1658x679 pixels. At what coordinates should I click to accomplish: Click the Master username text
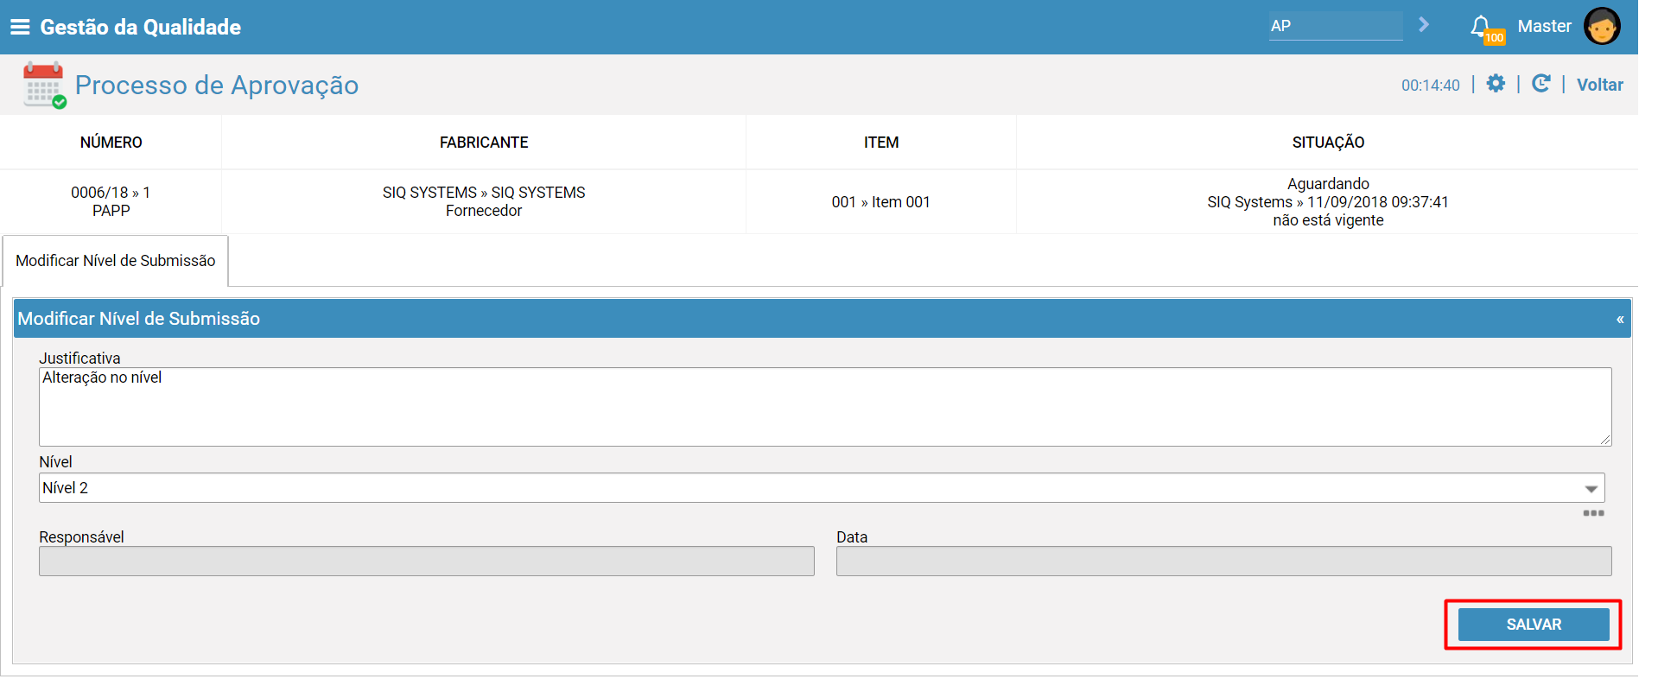click(x=1544, y=26)
